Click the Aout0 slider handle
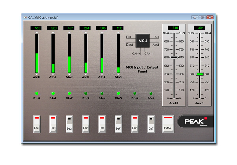The width and height of the screenshot is (237, 165). pyautogui.click(x=174, y=57)
